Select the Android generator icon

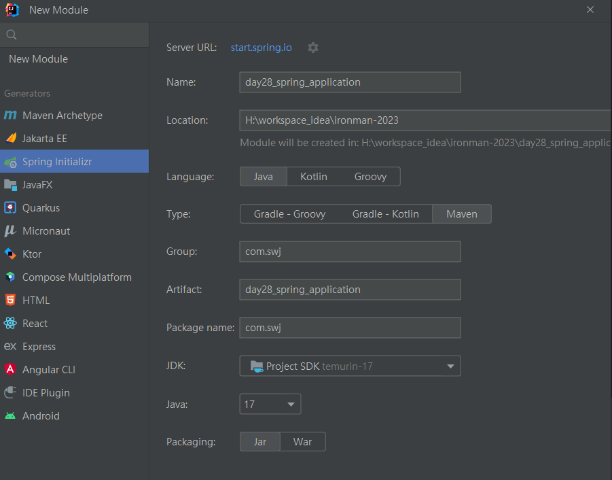click(x=10, y=416)
